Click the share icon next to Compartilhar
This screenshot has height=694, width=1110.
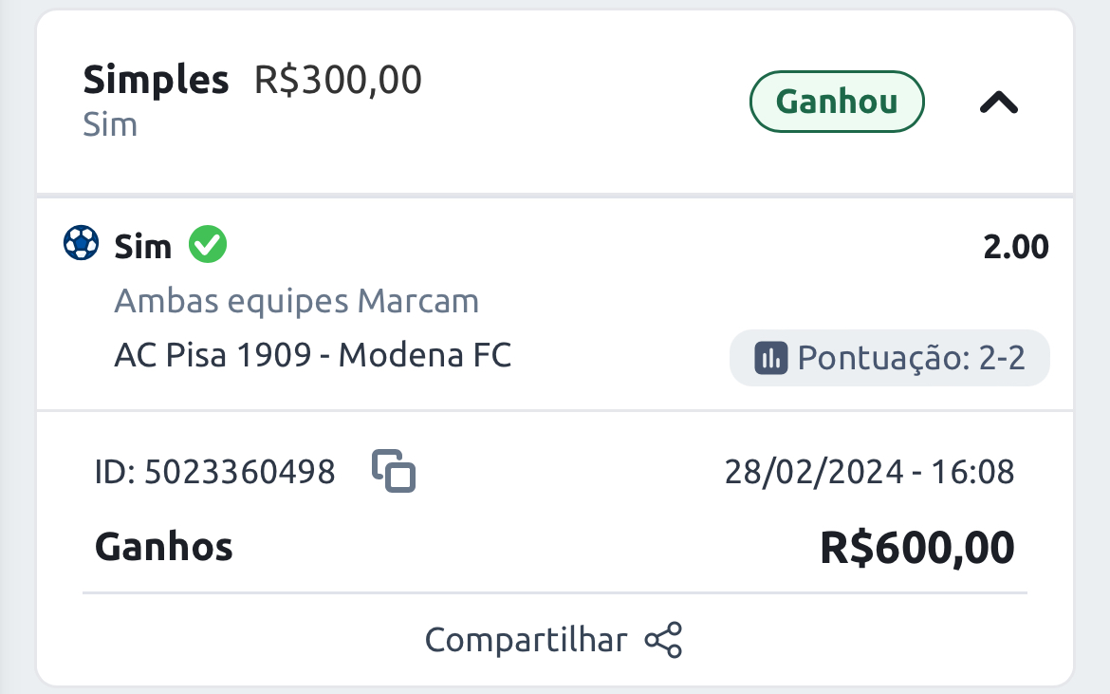[663, 640]
